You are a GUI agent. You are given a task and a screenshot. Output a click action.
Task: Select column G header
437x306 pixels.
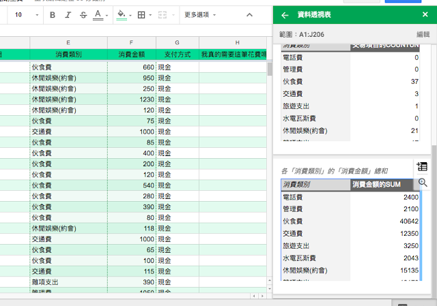click(x=178, y=42)
